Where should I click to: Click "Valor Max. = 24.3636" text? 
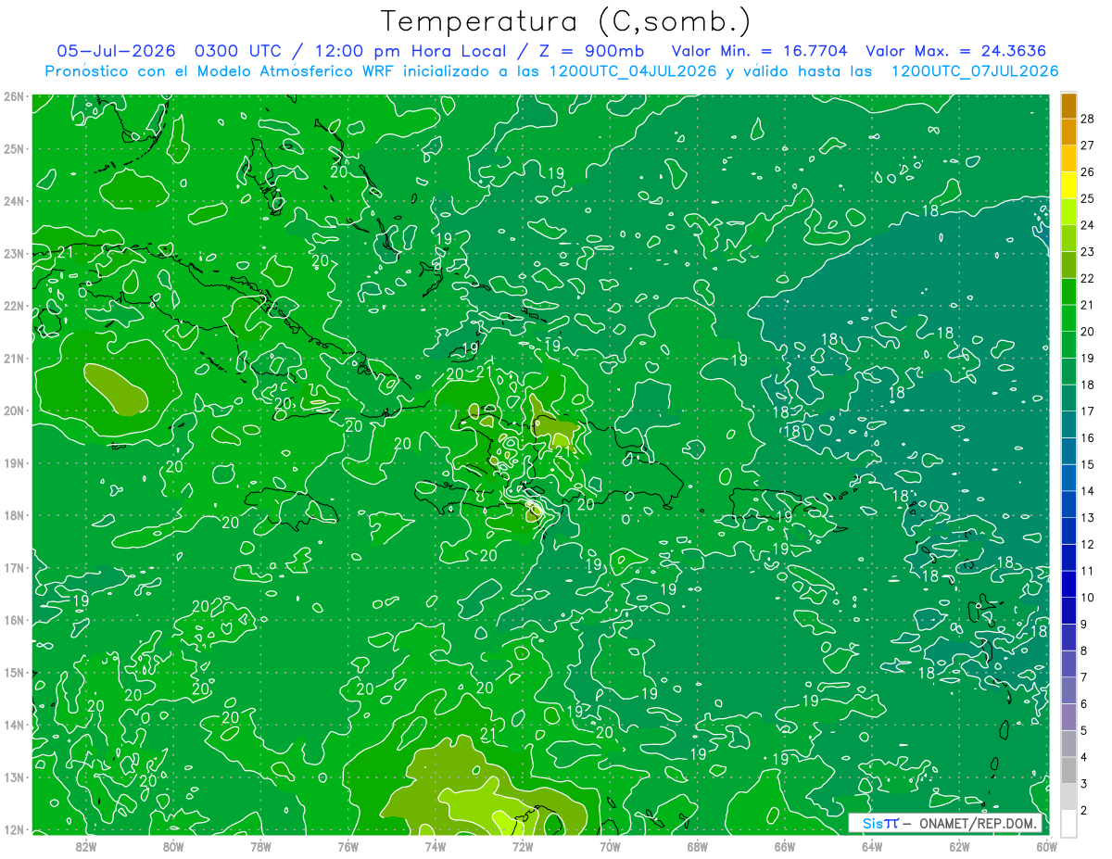(x=957, y=51)
